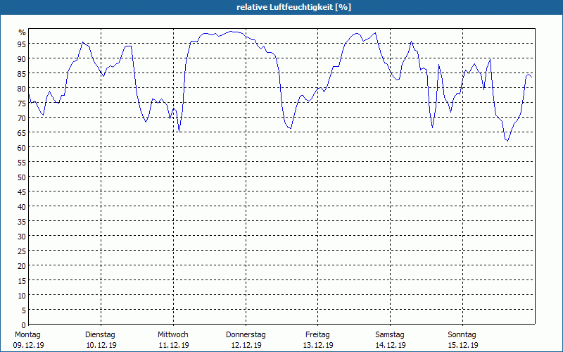Select the Donnerstag 12.12.19 axis label
The height and width of the screenshot is (352, 563).
click(246, 340)
